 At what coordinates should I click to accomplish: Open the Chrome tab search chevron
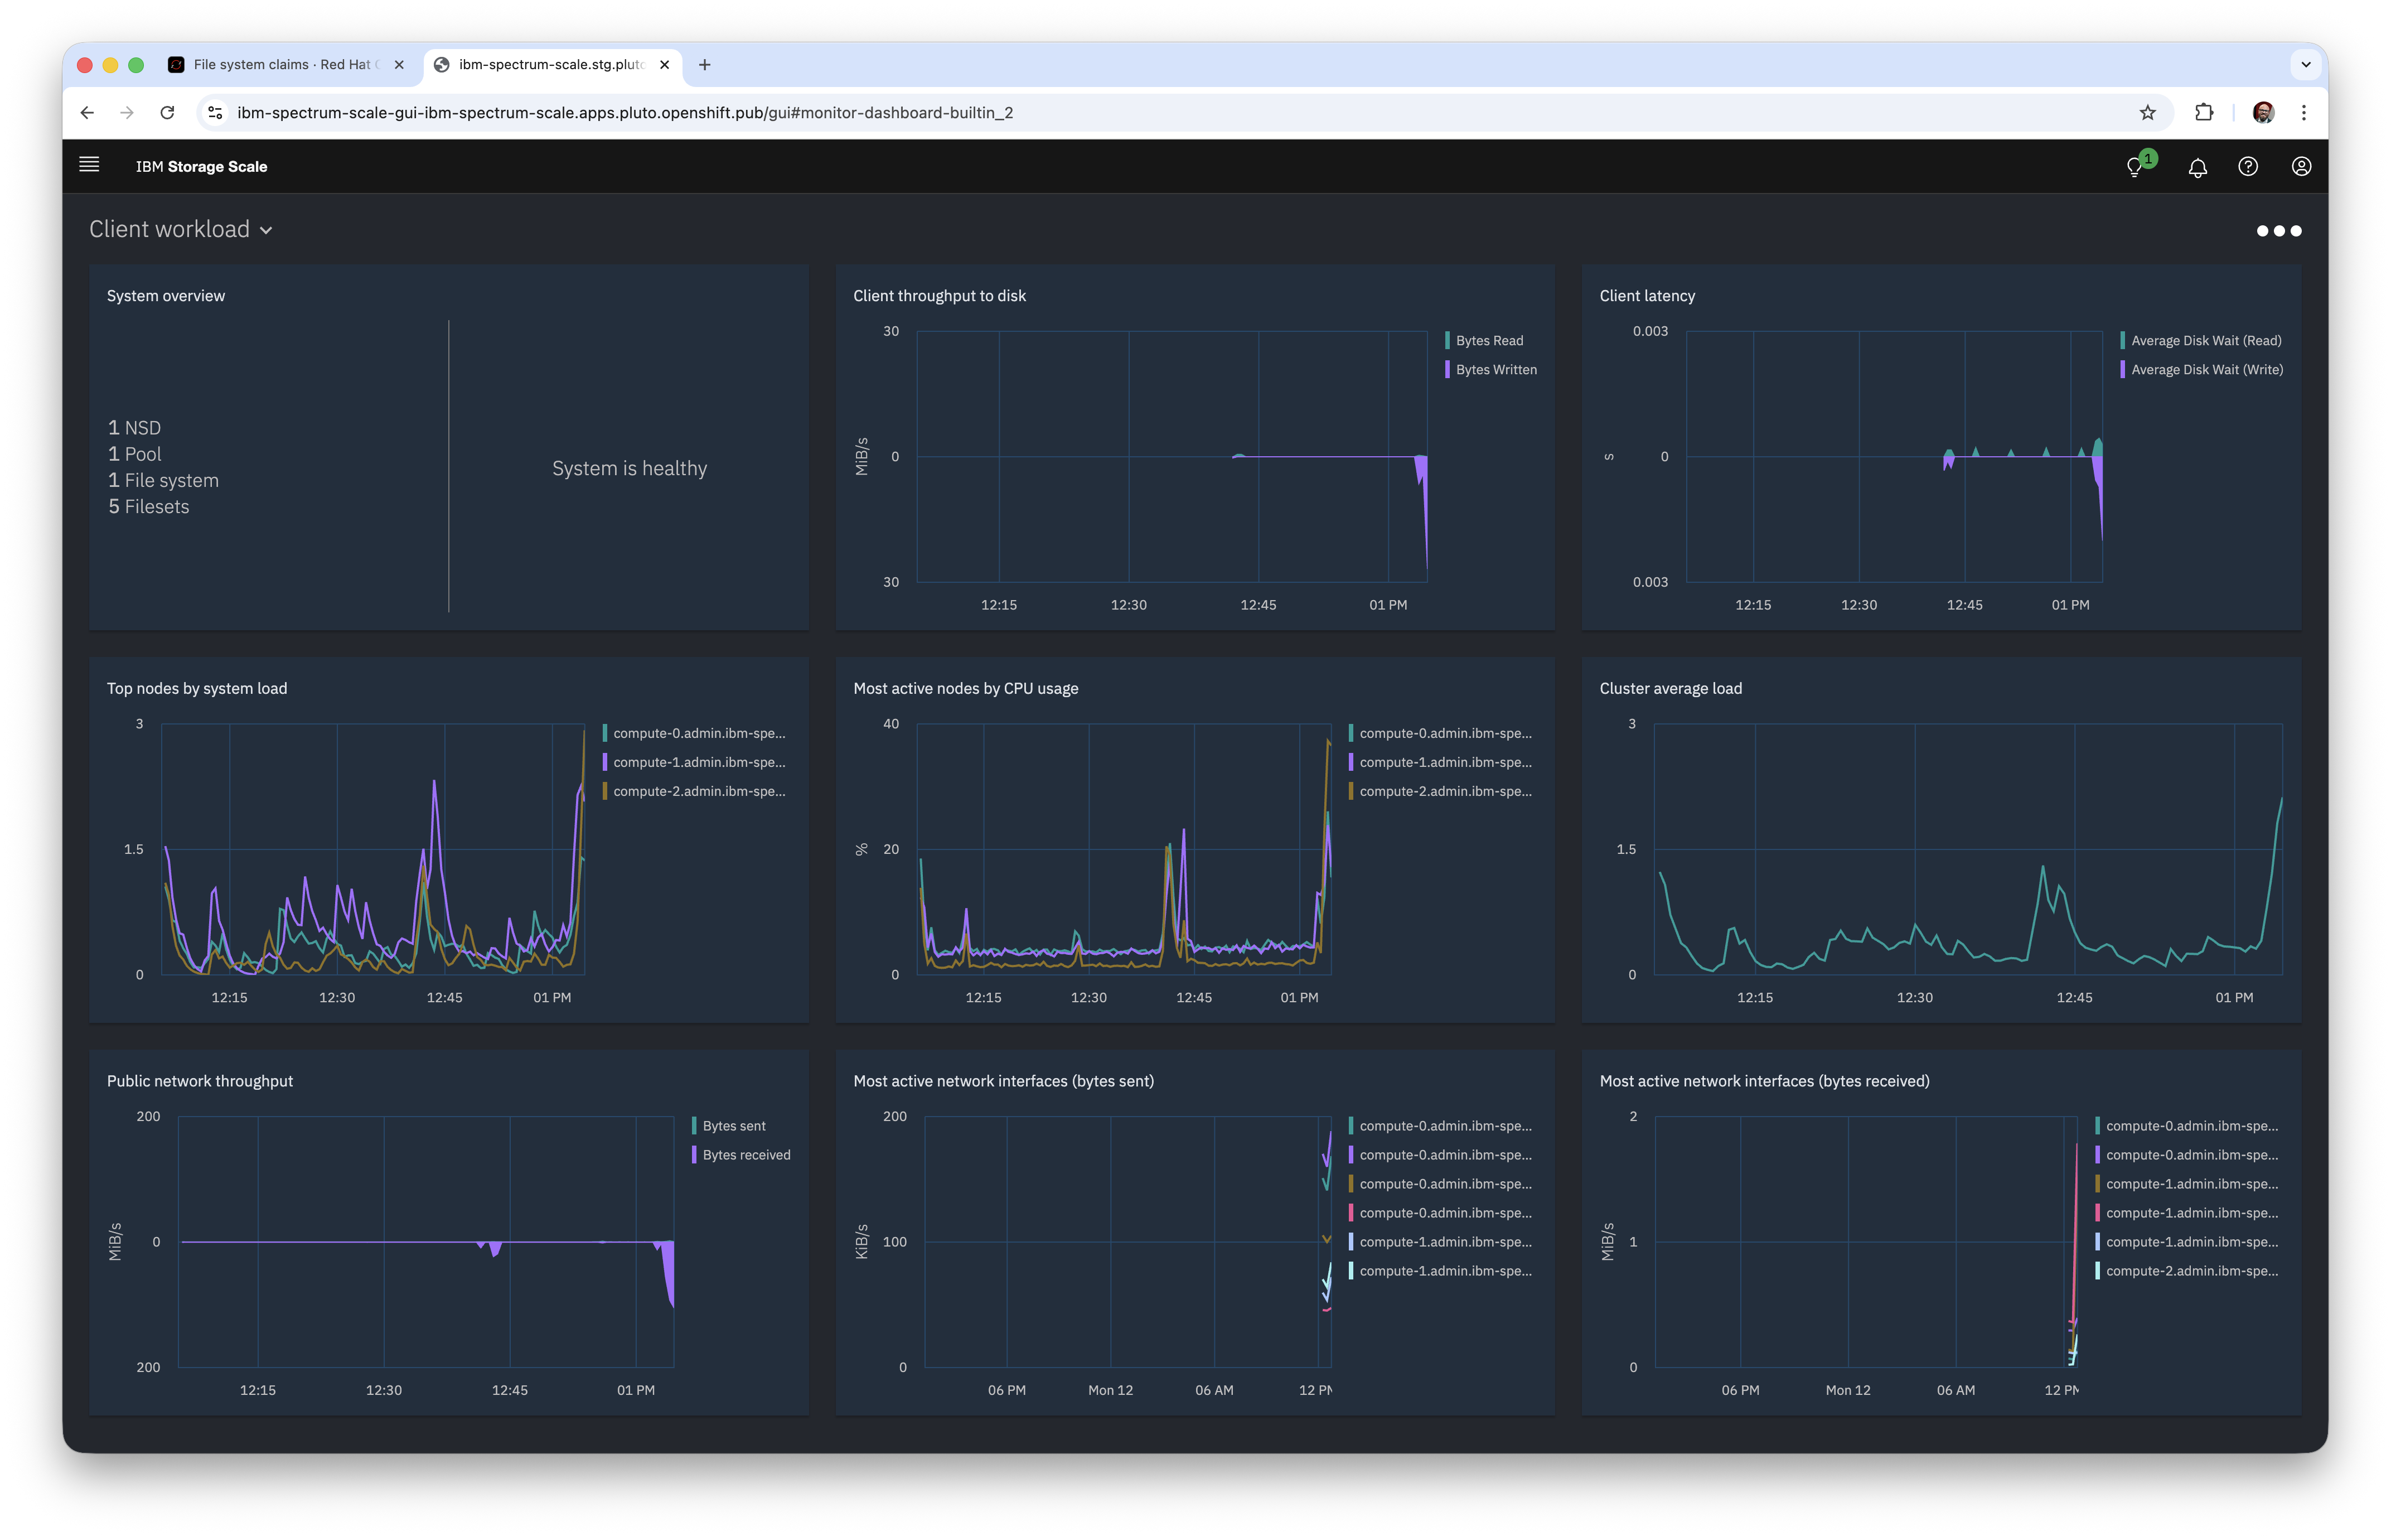click(2305, 65)
